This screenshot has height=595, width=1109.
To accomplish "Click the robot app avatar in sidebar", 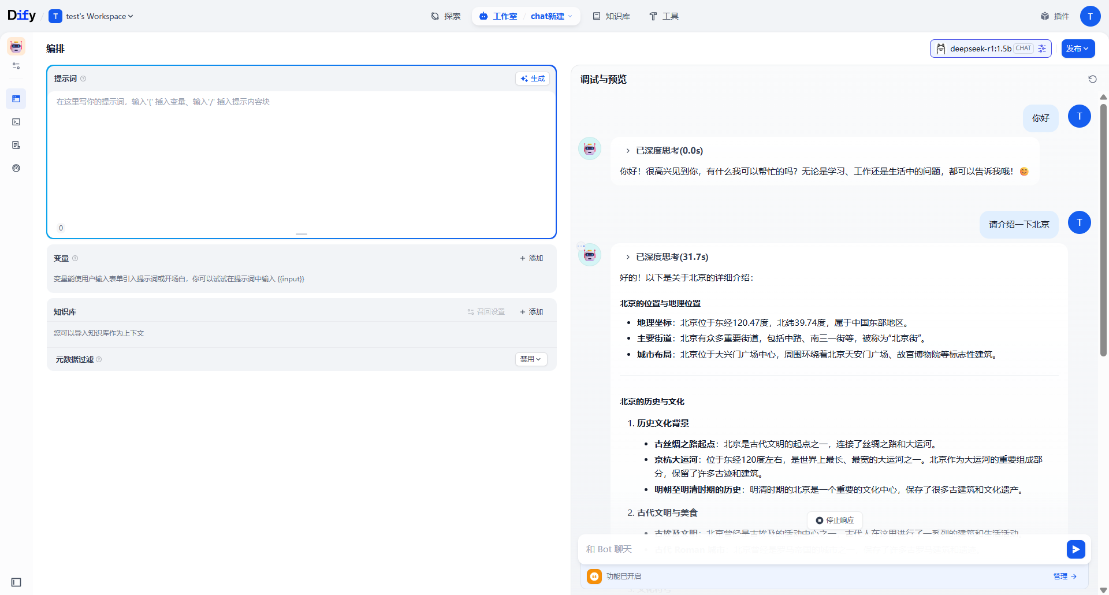I will coord(15,46).
